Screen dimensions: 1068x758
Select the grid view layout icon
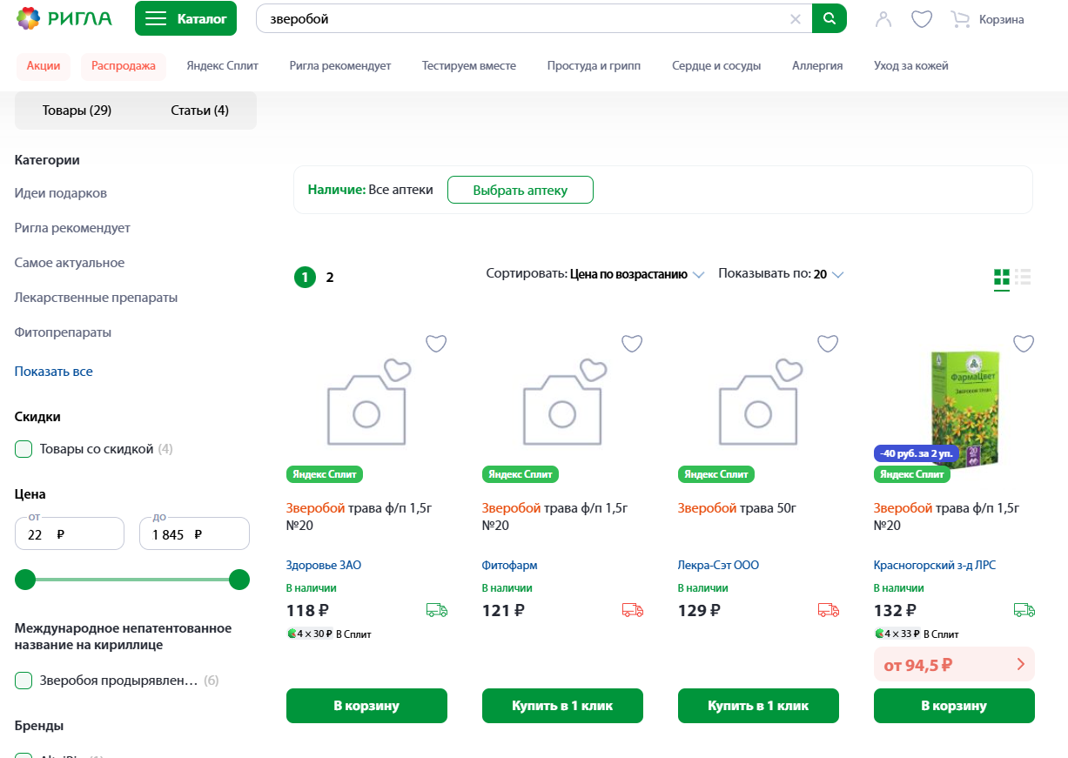(1002, 278)
